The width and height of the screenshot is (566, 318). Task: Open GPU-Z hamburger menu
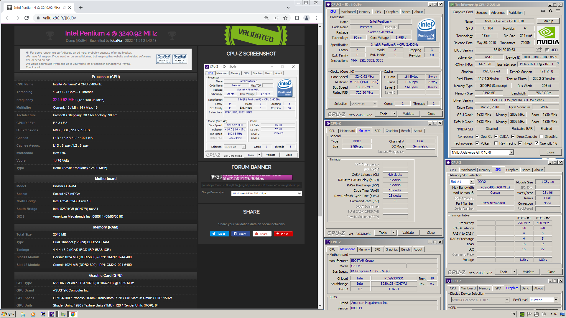558,11
